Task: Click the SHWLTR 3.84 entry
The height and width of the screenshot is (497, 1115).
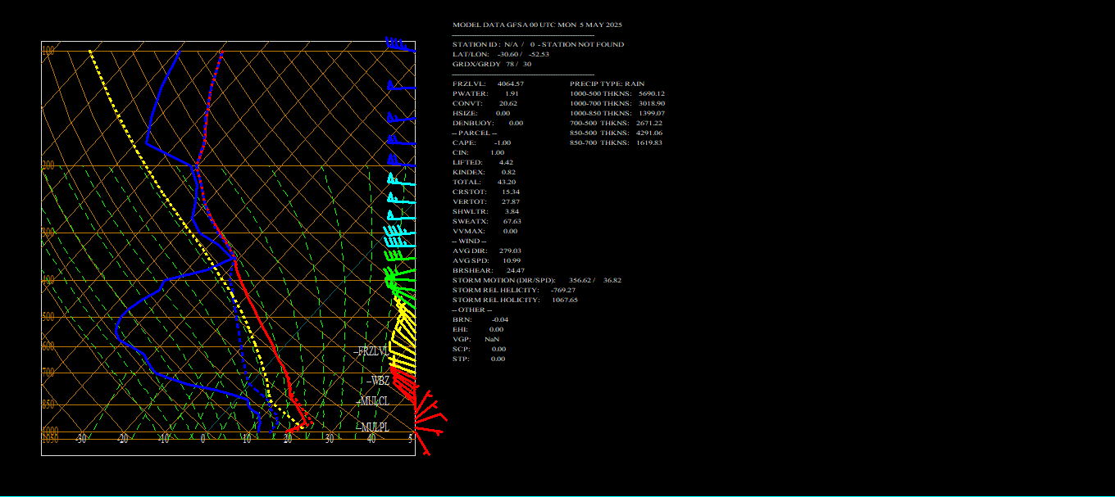Action: coord(486,211)
